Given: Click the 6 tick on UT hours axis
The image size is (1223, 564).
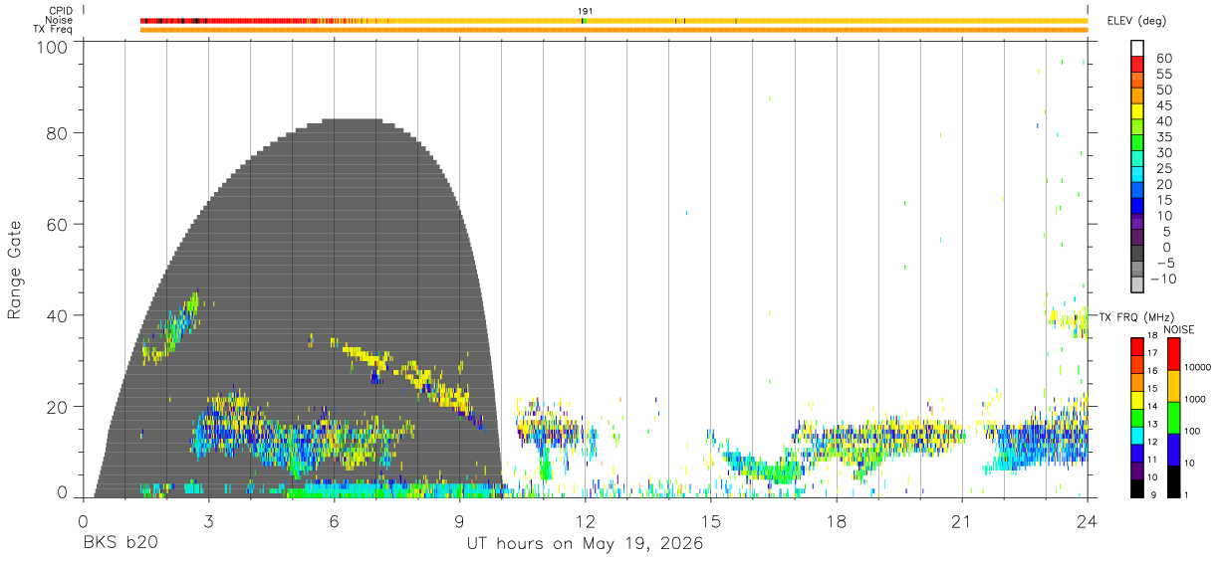Looking at the screenshot, I should 334,520.
